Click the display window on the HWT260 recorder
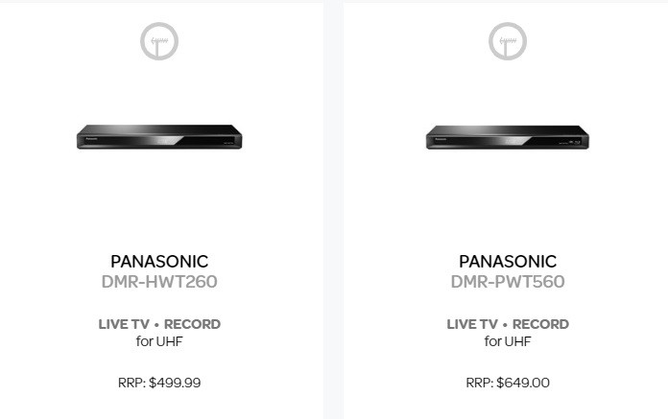 (x=166, y=140)
